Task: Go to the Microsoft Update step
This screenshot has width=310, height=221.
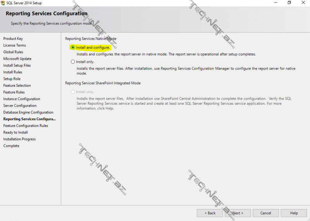Action: (17, 59)
